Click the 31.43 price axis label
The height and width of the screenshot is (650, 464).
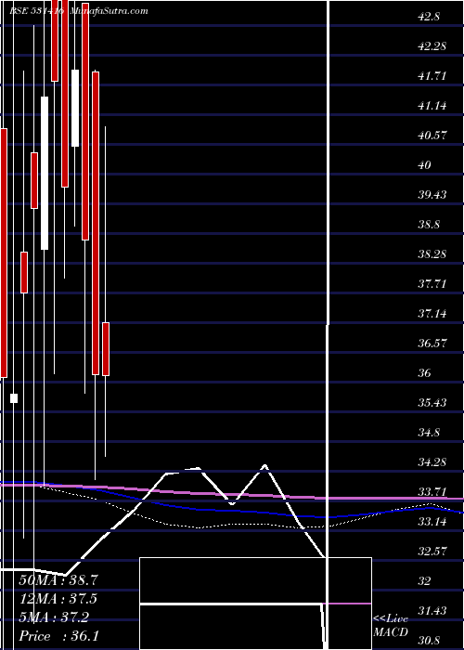coord(432,610)
